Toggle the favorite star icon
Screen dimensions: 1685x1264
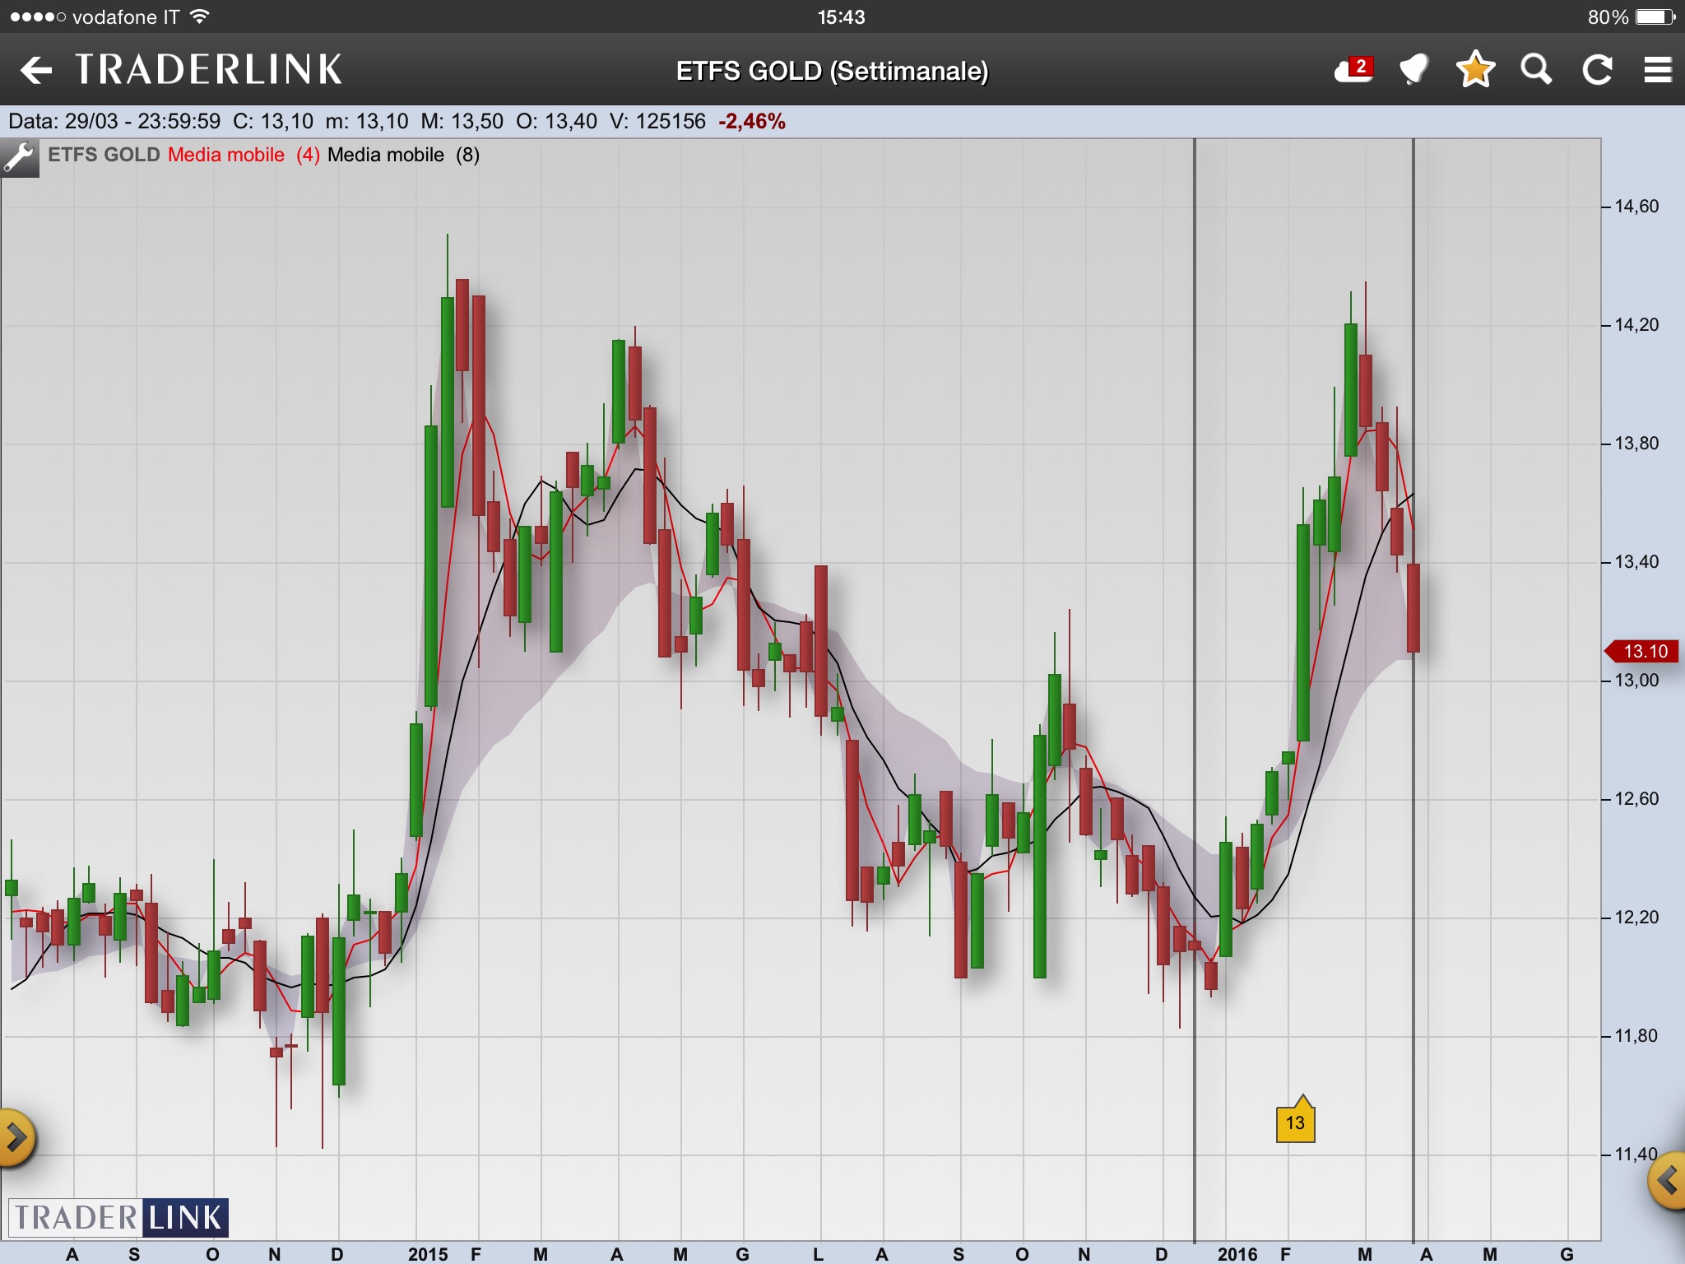1475,69
